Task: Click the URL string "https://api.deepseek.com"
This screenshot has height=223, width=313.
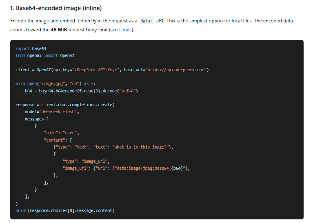Action: pos(176,70)
